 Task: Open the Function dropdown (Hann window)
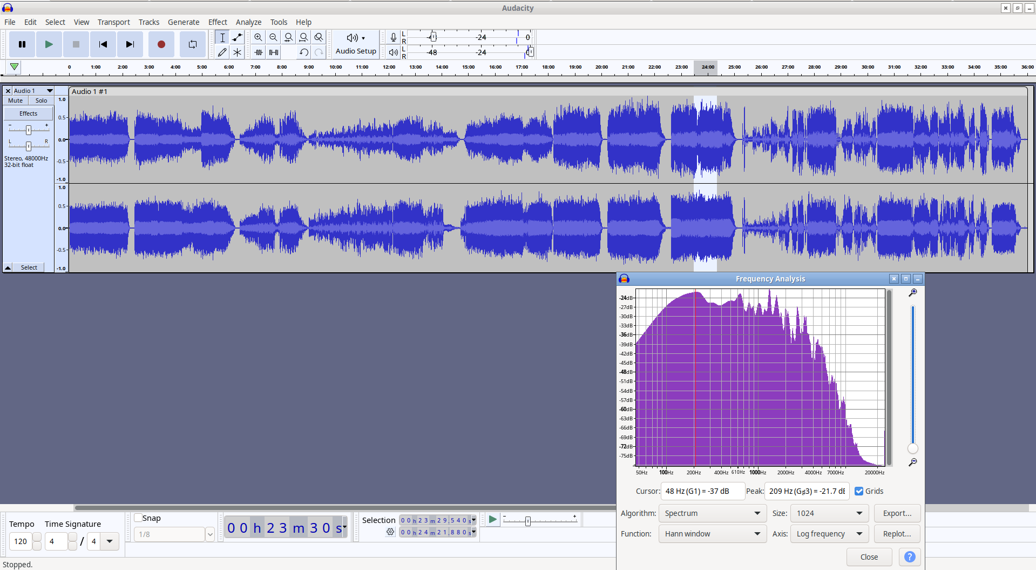[x=712, y=534]
